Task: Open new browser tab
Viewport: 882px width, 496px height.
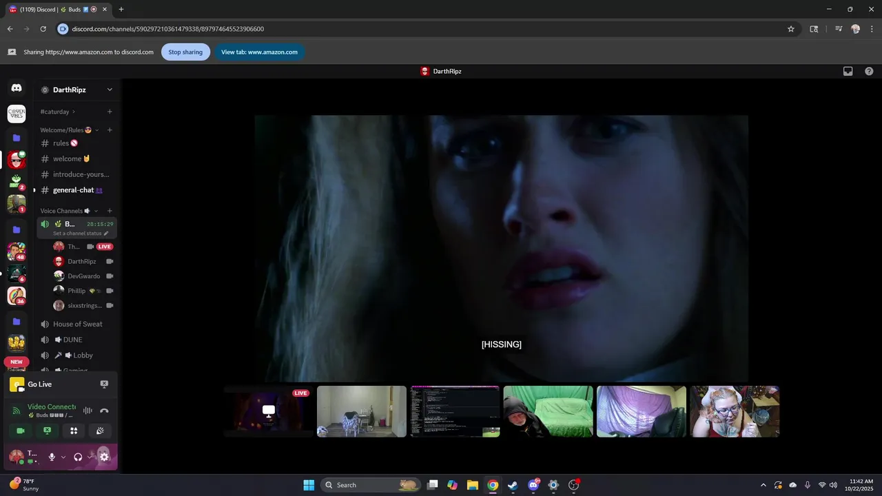Action: tap(121, 10)
